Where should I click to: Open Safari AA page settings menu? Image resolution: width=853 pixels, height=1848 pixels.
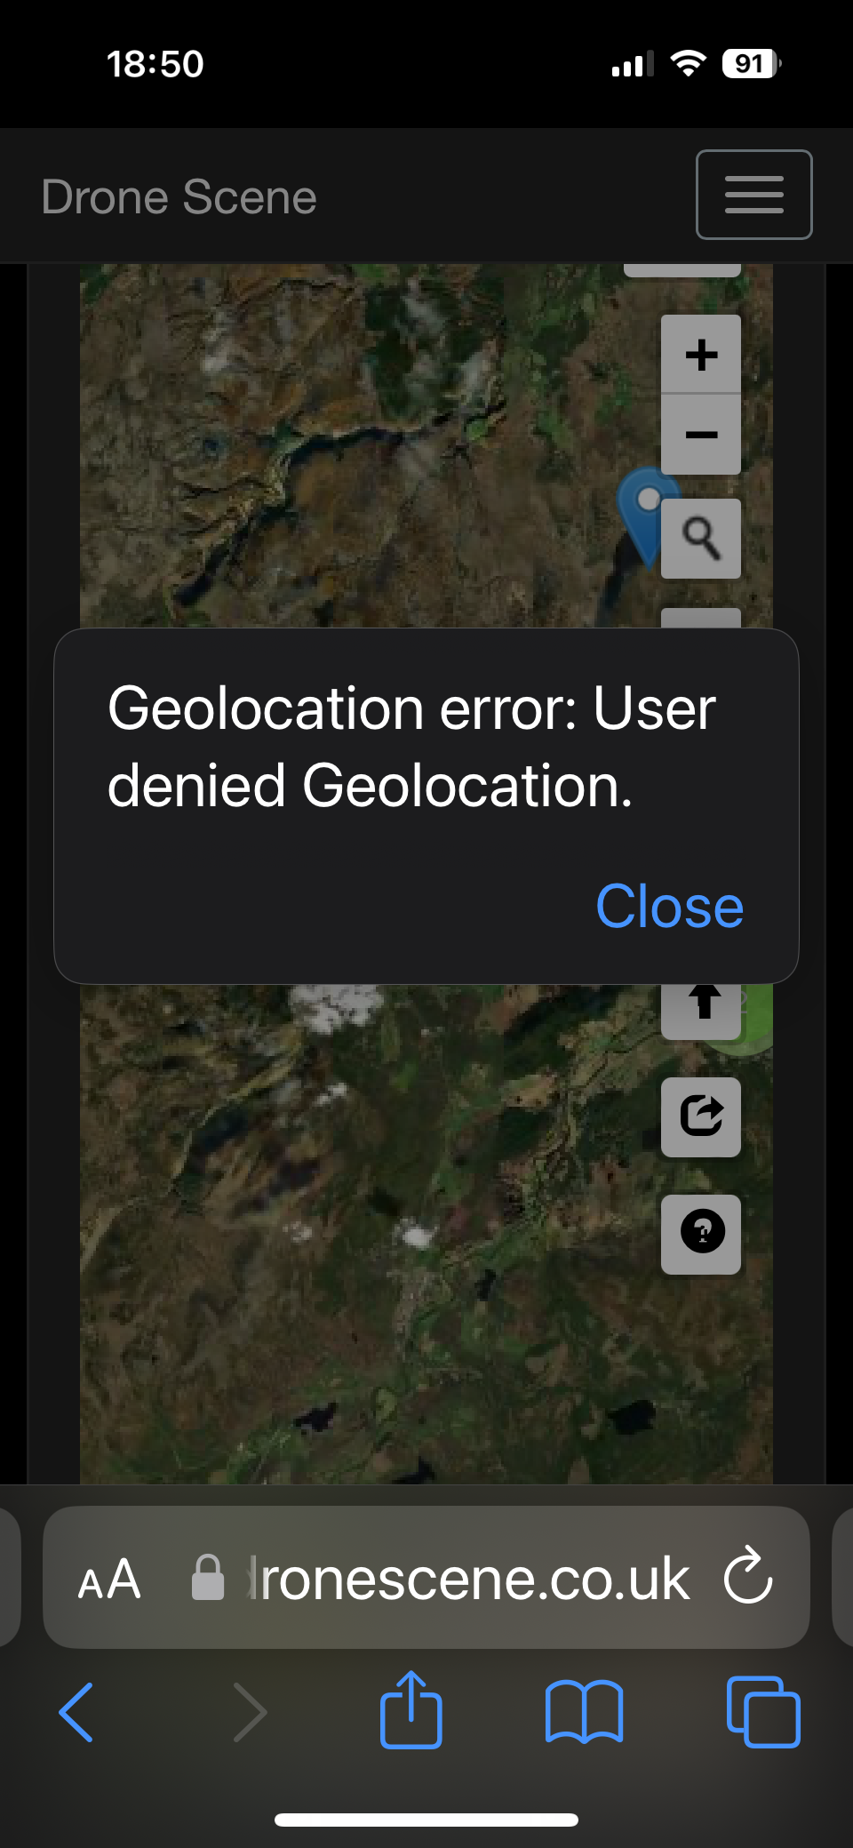tap(109, 1580)
